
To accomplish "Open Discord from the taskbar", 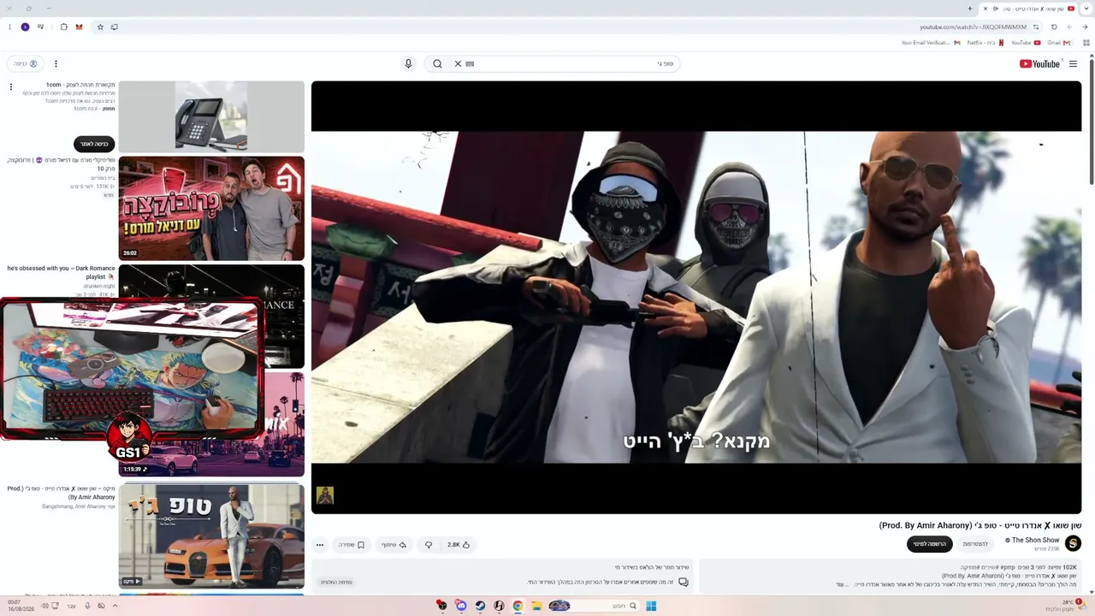I will (x=461, y=606).
